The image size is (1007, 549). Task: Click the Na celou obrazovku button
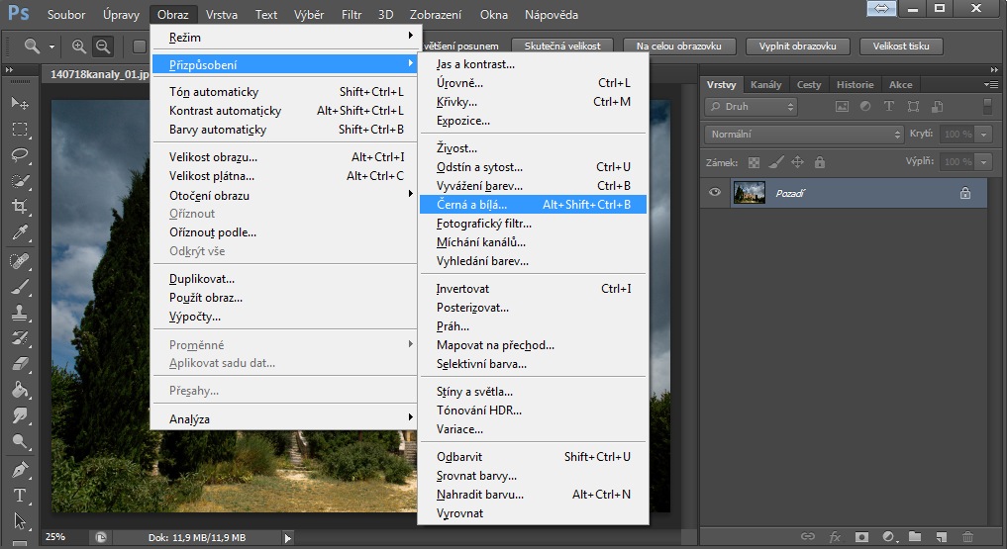[685, 46]
